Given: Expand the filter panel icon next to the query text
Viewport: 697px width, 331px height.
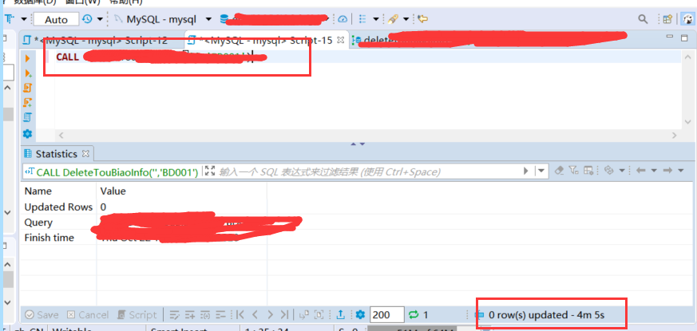Looking at the screenshot, I should pos(210,171).
